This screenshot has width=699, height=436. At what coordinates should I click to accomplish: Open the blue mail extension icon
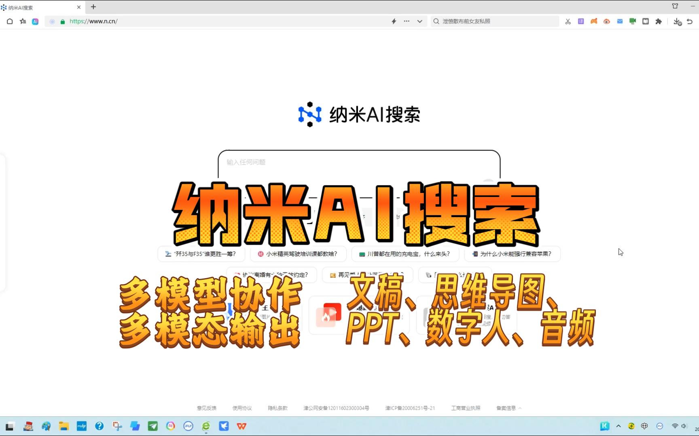pos(620,21)
